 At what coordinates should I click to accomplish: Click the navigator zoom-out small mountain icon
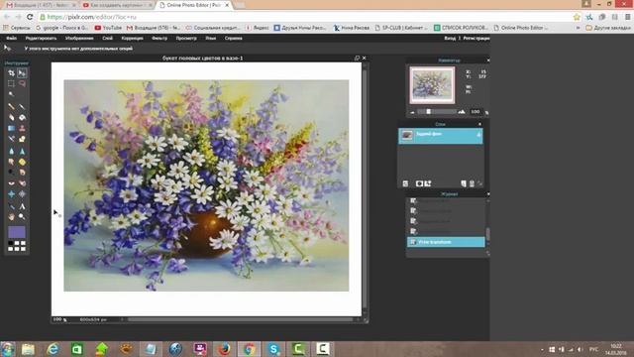412,112
